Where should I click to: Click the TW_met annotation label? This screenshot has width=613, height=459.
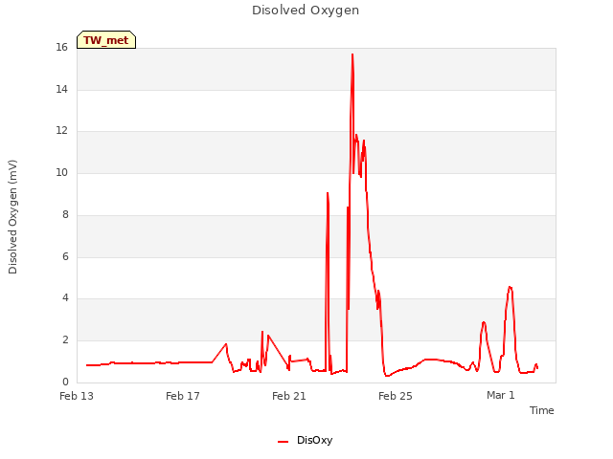tap(106, 40)
